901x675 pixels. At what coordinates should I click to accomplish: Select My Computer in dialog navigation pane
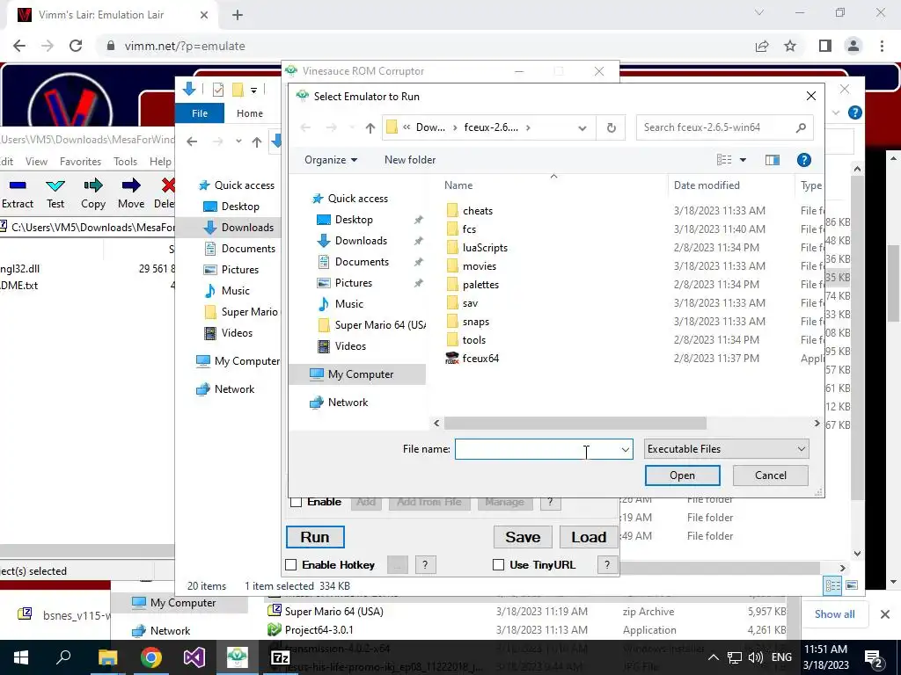[360, 374]
